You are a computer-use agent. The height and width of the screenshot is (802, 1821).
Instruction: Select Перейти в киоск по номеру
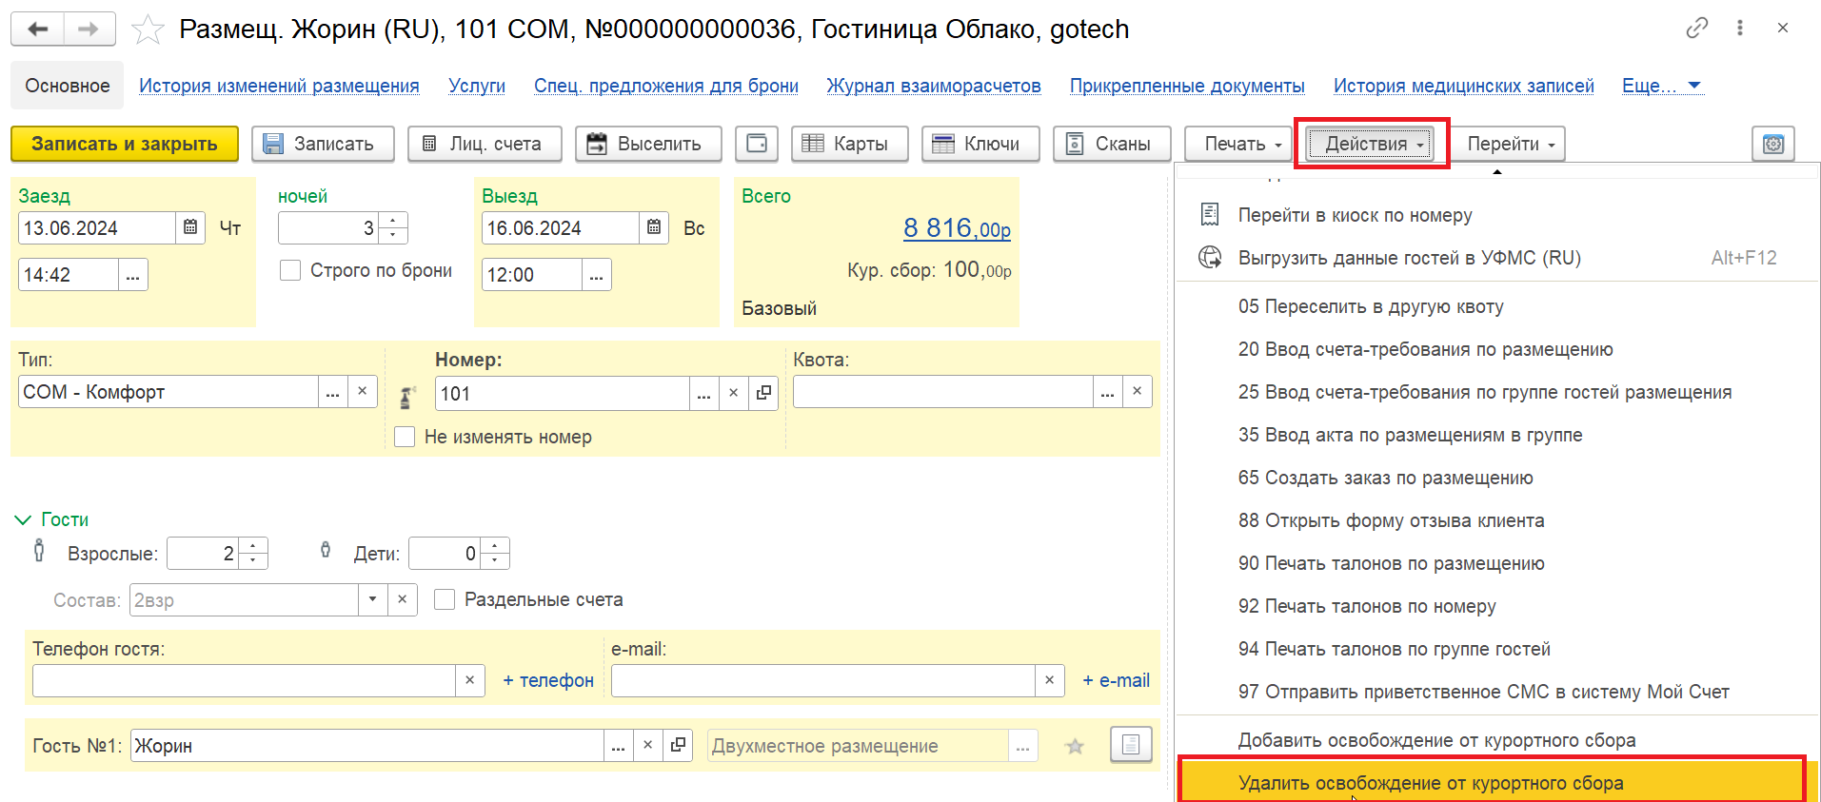tap(1497, 215)
